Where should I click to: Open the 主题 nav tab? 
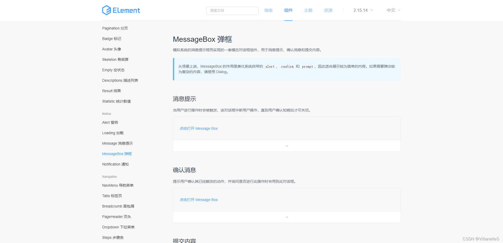(308, 10)
